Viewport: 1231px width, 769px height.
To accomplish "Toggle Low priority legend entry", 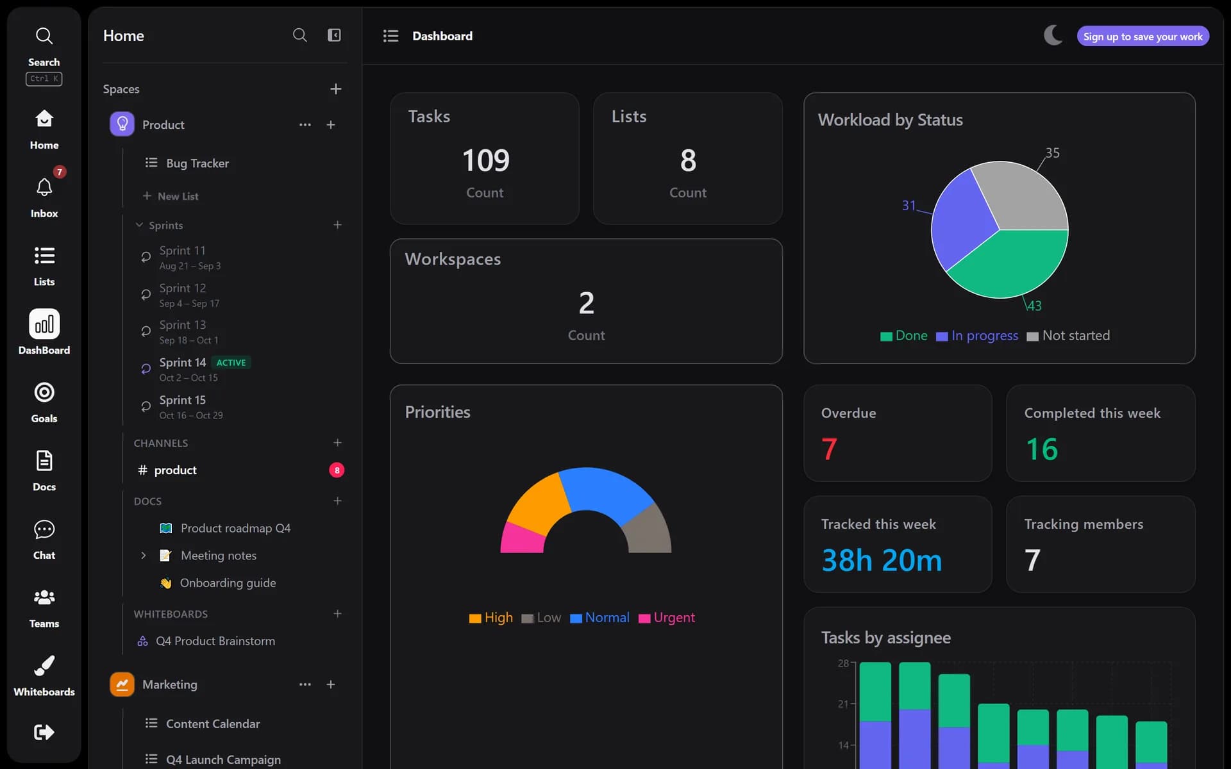I will pyautogui.click(x=541, y=618).
